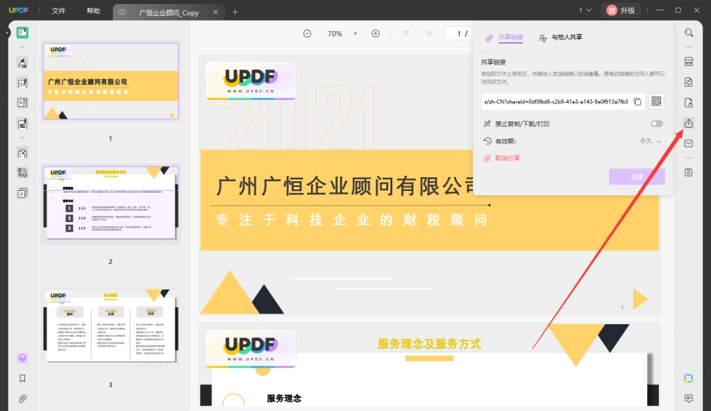Open the 70% zoom level dropdown
This screenshot has width=711, height=411.
pos(355,33)
